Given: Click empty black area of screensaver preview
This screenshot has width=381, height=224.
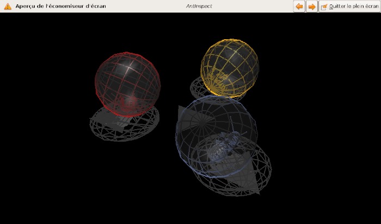Looking at the screenshot, I should [x=48, y=170].
